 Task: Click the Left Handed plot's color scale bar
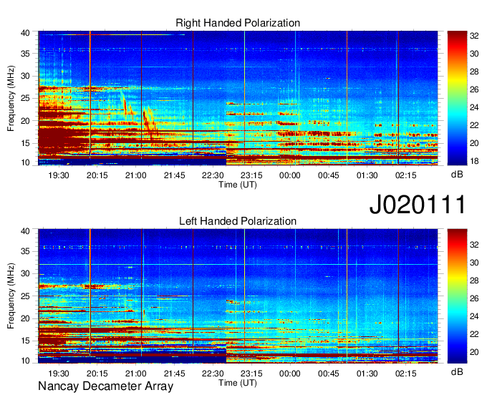457,296
